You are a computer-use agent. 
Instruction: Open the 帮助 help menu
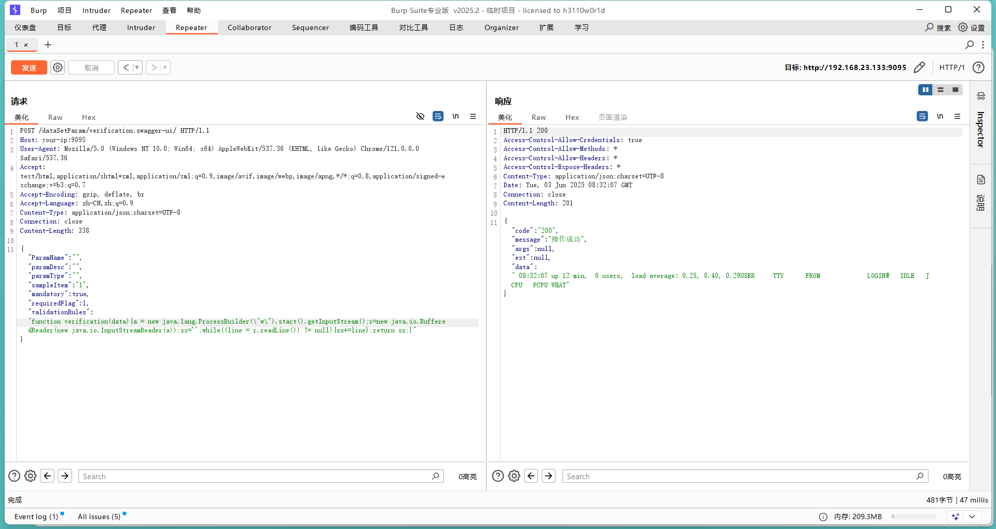click(x=193, y=10)
